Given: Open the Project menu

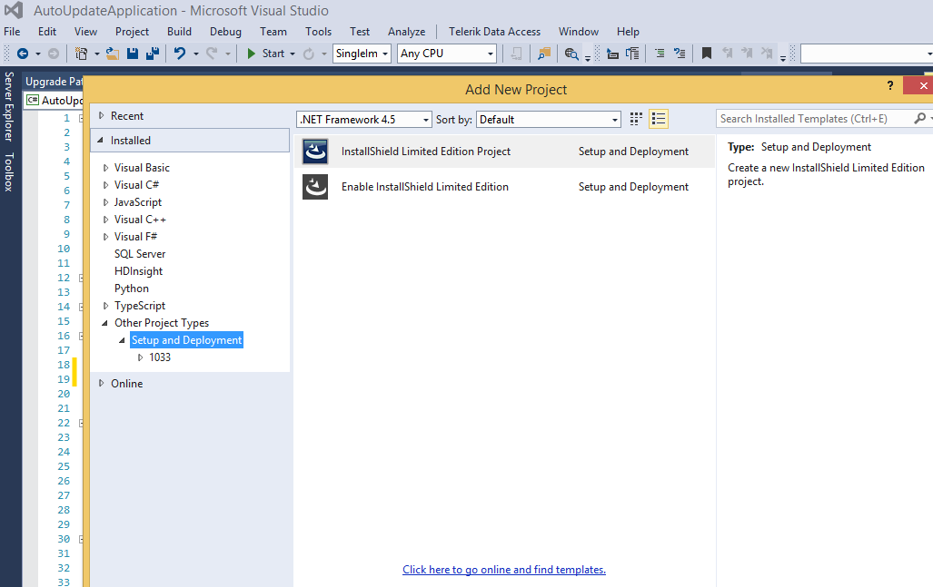Looking at the screenshot, I should [x=132, y=32].
